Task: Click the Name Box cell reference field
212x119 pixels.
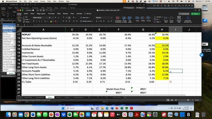Action: 20,25
